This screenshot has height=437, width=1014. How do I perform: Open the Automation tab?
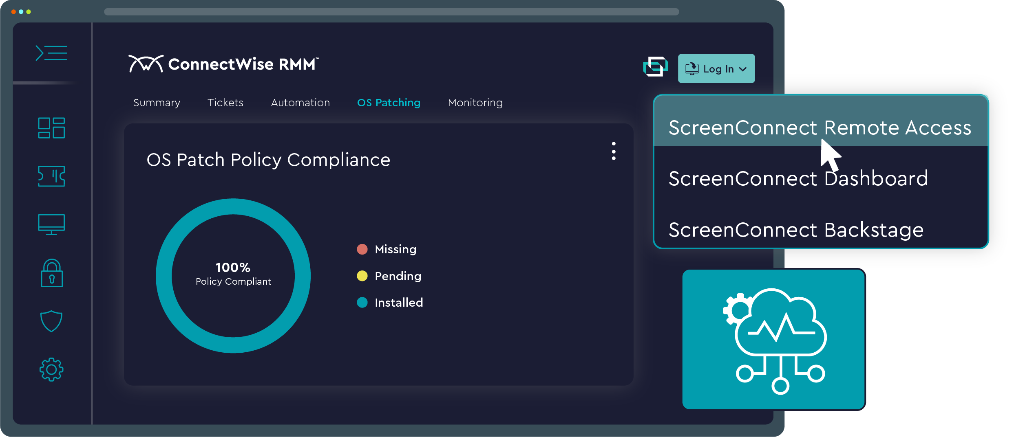tap(300, 103)
